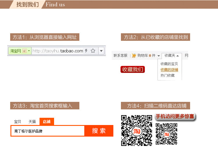Click the orange 搜索 button
Screen dimensions: 218x158
[99, 131]
